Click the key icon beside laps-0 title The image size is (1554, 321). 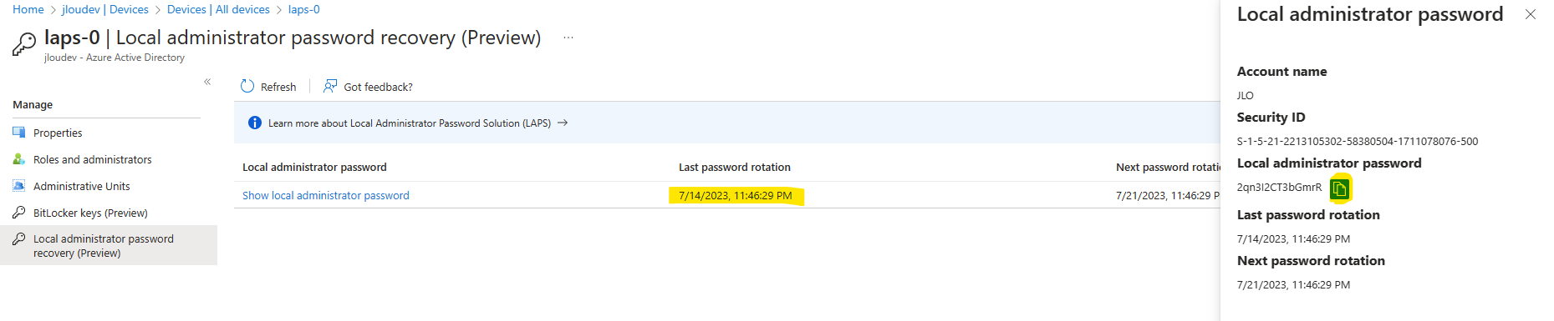pyautogui.click(x=24, y=43)
